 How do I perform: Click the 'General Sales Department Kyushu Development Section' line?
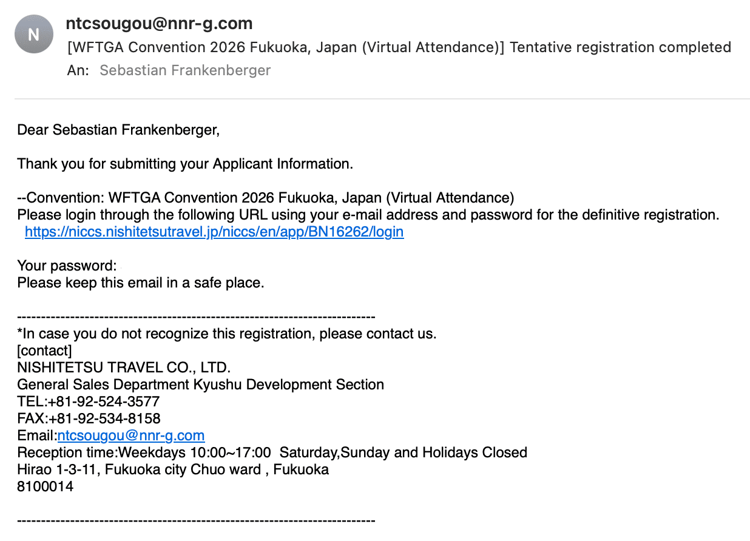pos(200,385)
